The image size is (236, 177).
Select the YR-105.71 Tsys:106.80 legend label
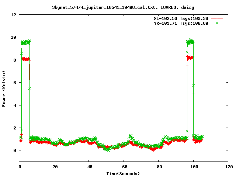click(181, 23)
